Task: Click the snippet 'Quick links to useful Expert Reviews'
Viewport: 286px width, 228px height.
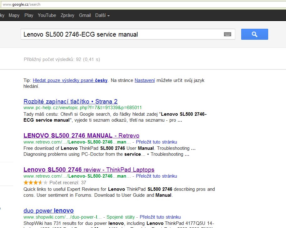Action: 119,192
